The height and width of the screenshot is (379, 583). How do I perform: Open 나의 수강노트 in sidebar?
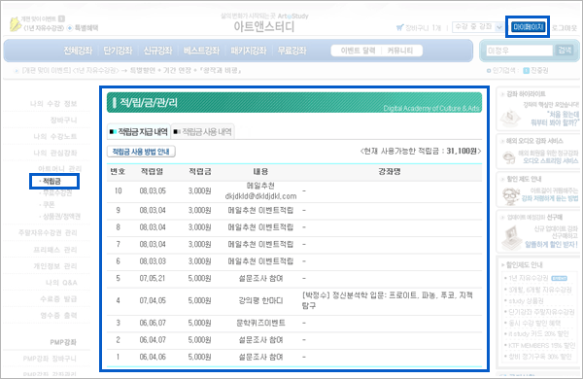click(x=55, y=136)
